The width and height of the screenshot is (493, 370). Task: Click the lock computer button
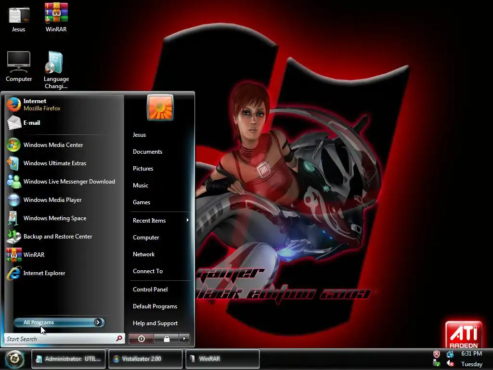click(x=167, y=339)
